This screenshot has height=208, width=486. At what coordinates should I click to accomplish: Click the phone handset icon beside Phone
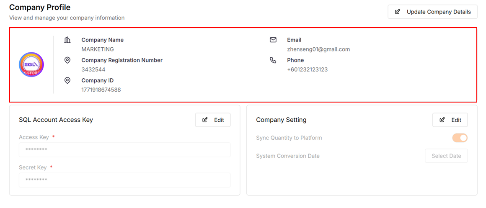point(273,60)
